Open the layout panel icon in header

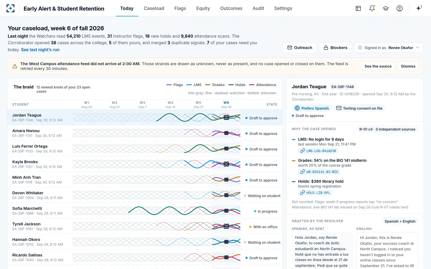pyautogui.click(x=358, y=8)
